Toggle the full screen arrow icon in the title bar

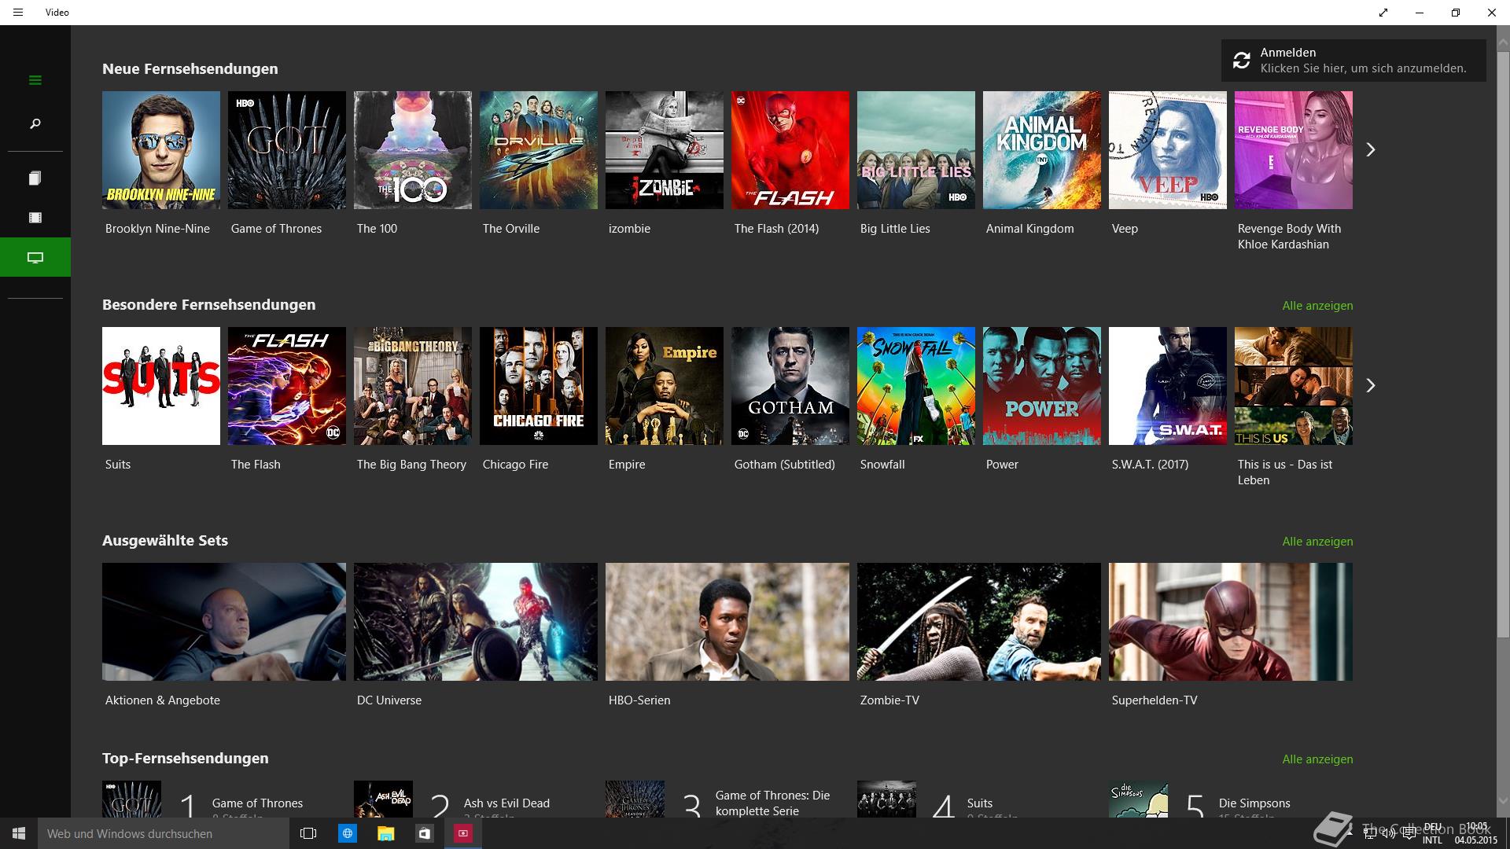(1383, 13)
